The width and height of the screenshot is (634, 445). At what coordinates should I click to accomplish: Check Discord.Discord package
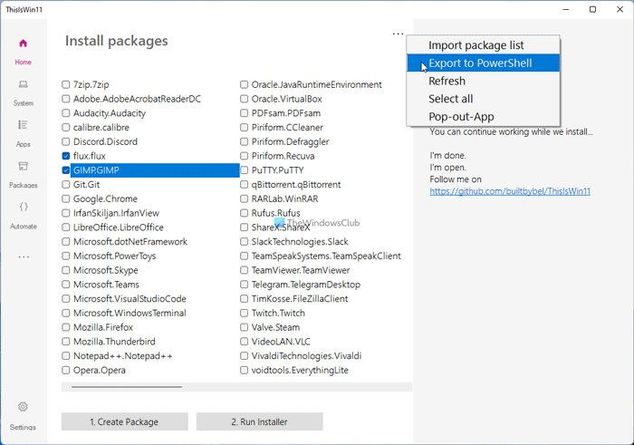tap(66, 141)
